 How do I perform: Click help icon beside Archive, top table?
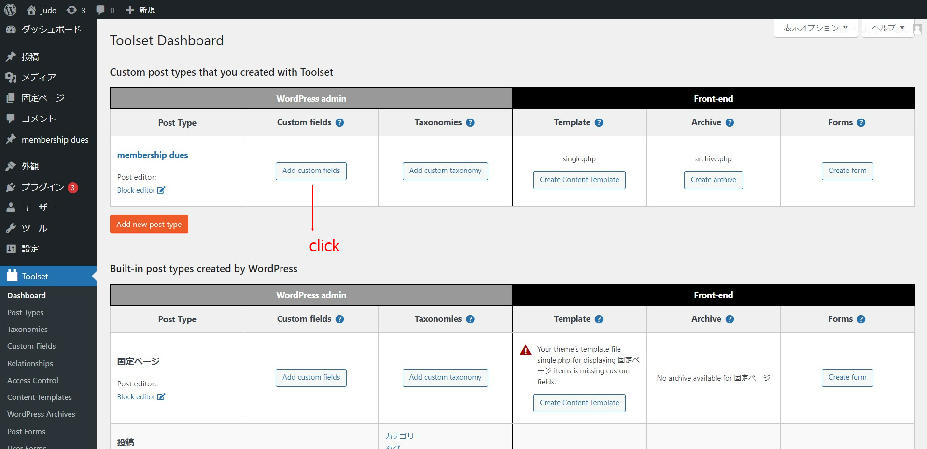point(730,122)
